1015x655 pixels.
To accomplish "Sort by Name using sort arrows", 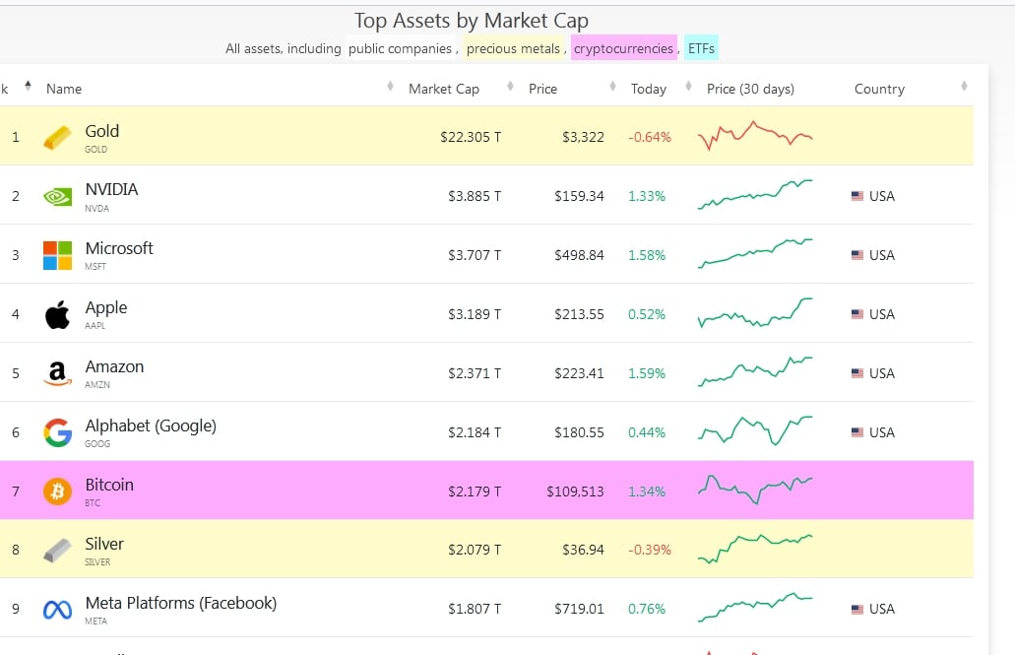I will 390,86.
